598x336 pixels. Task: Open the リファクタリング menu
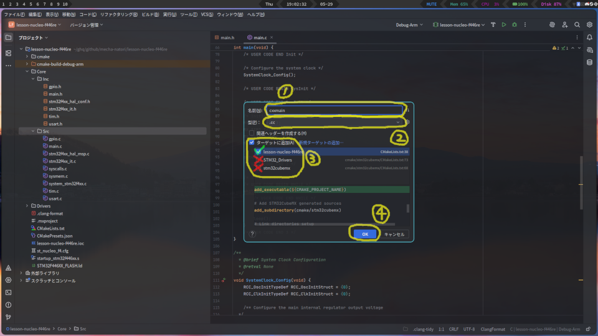[120, 14]
